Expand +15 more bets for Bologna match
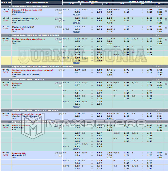The image size is (168, 171). (x=77, y=107)
